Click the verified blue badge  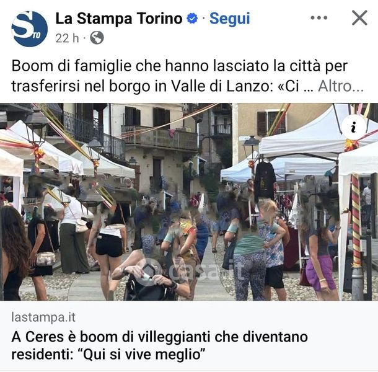[x=192, y=19]
